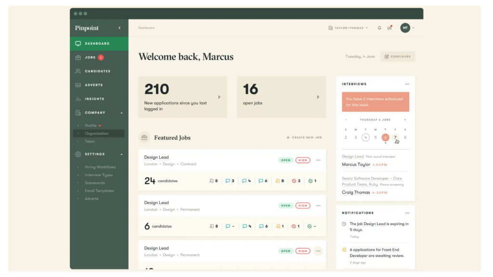Click applied count 8 in 6-candidates row
The width and height of the screenshot is (493, 277).
[214, 227]
